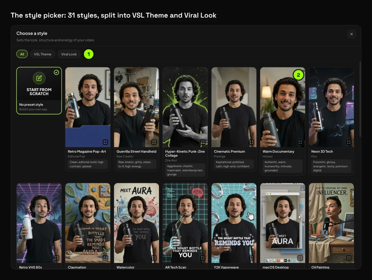Select the Y2K Vaporwave thumbnail

point(234,223)
